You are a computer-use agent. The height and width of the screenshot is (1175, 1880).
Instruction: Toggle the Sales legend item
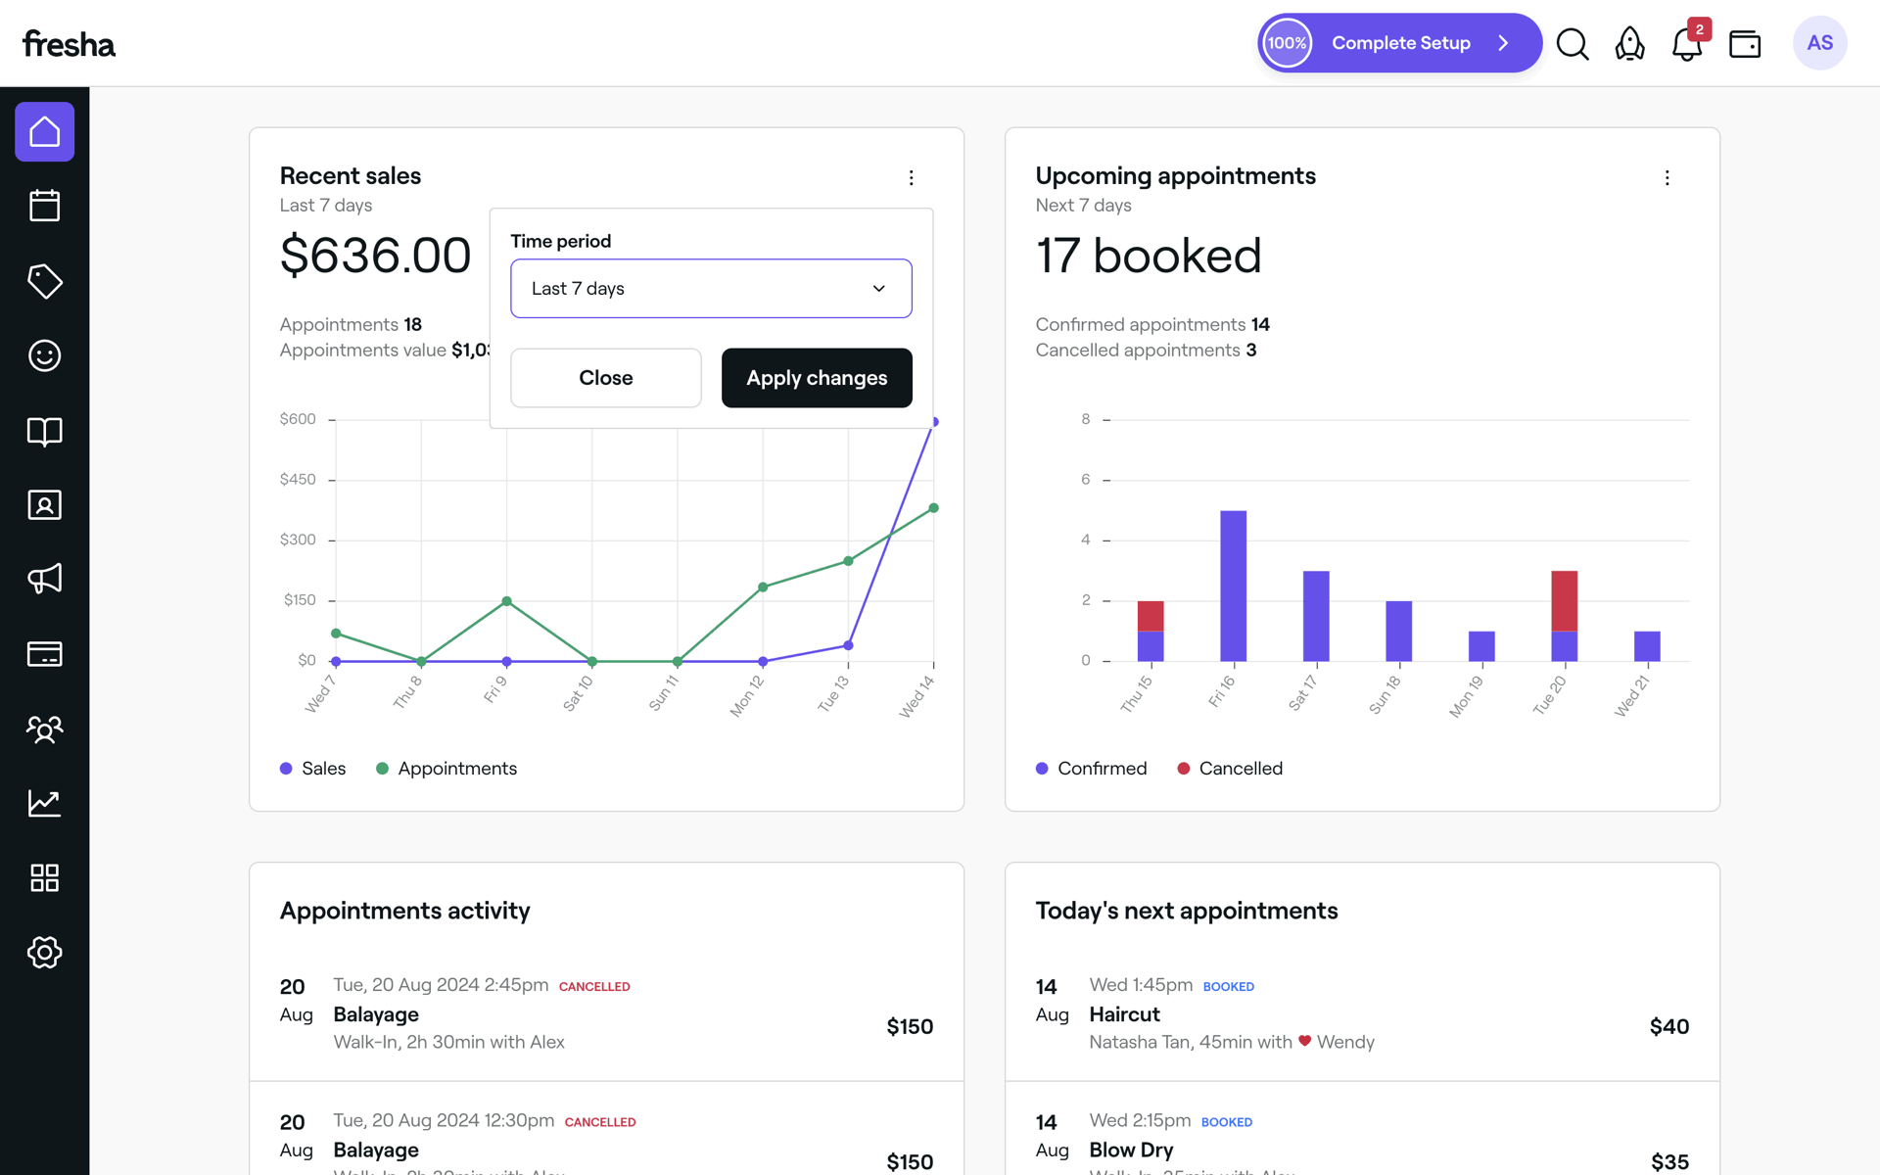point(313,769)
